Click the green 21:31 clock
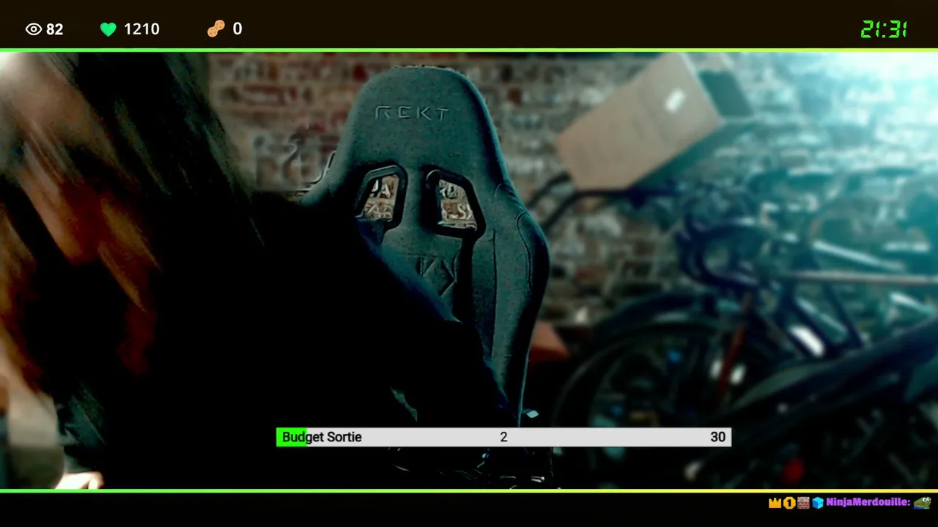The width and height of the screenshot is (938, 527). pyautogui.click(x=885, y=29)
